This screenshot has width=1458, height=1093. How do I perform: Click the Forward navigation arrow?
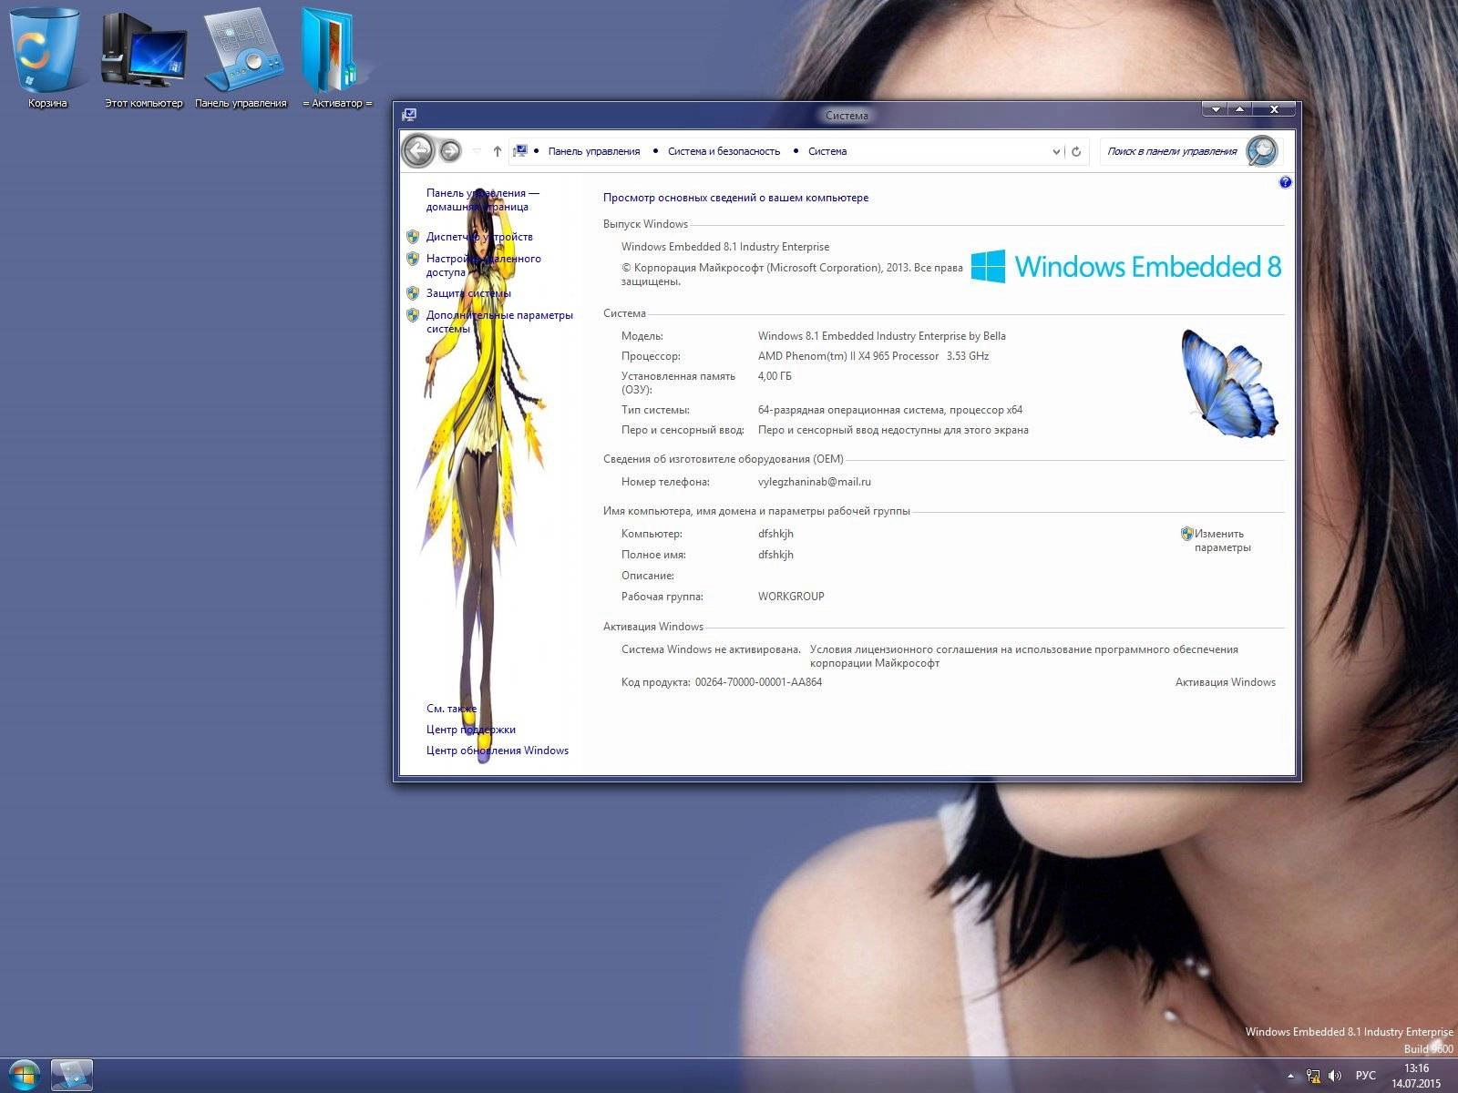[450, 150]
